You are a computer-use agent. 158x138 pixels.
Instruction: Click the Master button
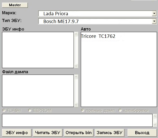click(15, 5)
